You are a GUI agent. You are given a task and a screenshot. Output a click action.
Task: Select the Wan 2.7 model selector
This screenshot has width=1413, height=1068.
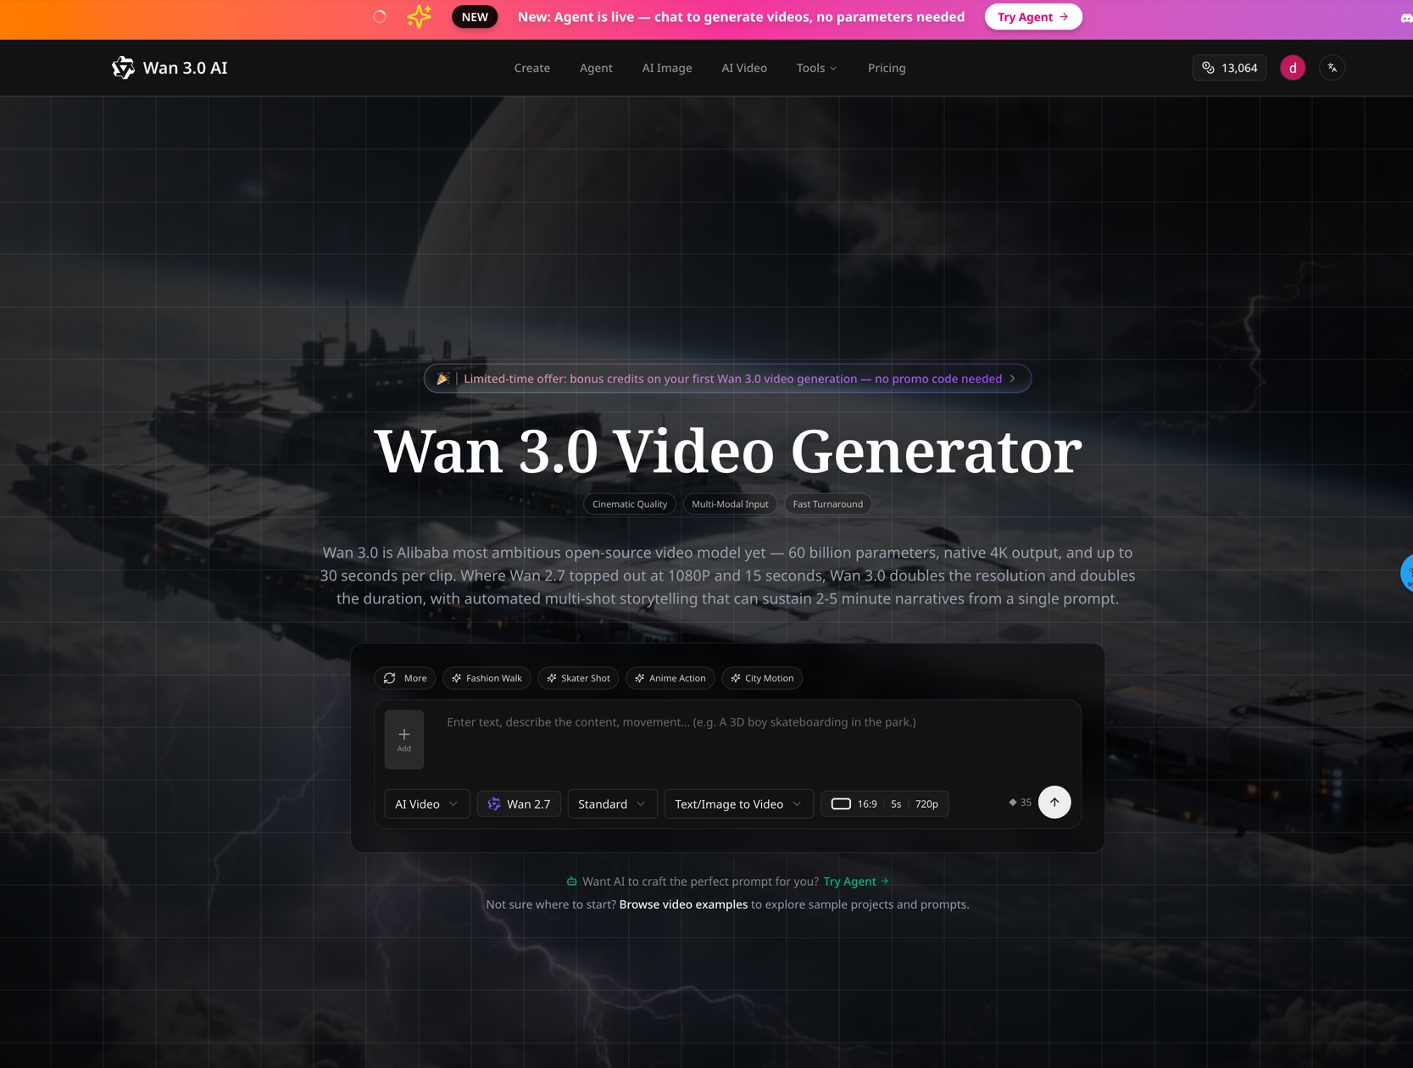point(519,804)
